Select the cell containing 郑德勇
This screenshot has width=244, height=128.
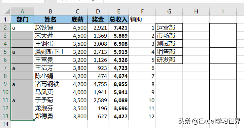[50, 116]
